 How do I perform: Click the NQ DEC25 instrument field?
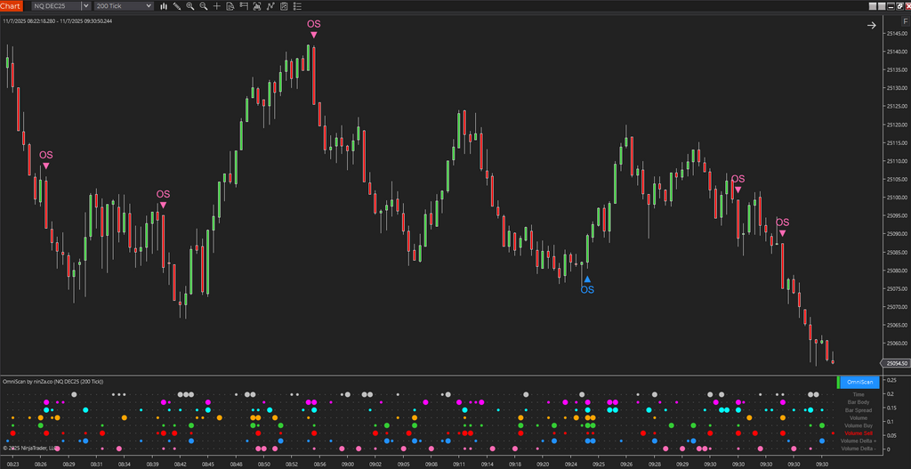[54, 6]
